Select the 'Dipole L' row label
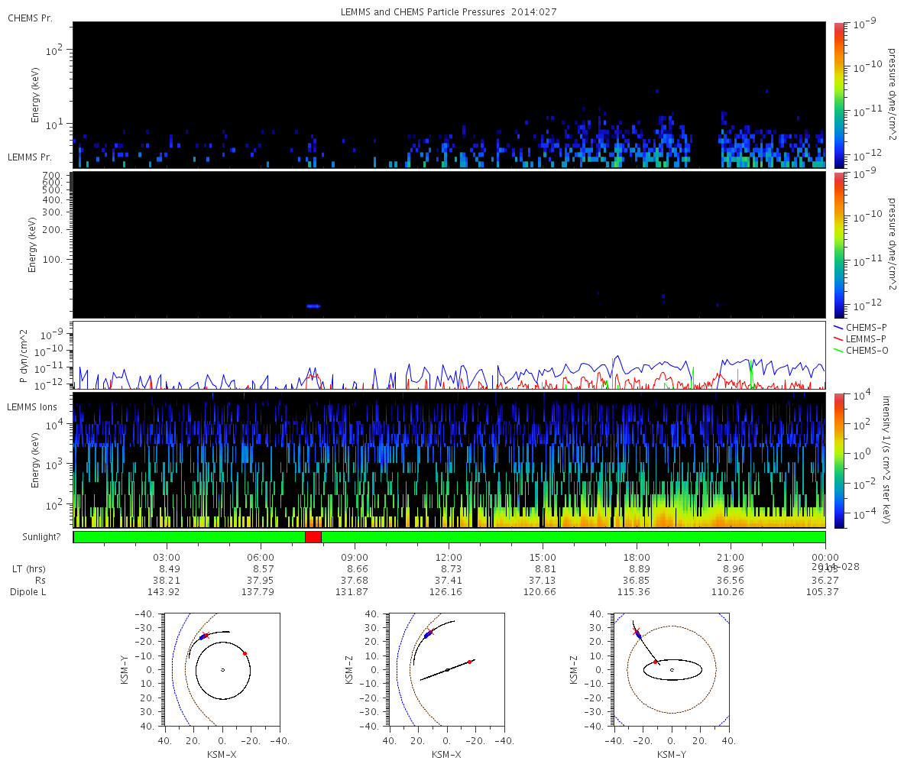917x764 pixels. coord(30,592)
